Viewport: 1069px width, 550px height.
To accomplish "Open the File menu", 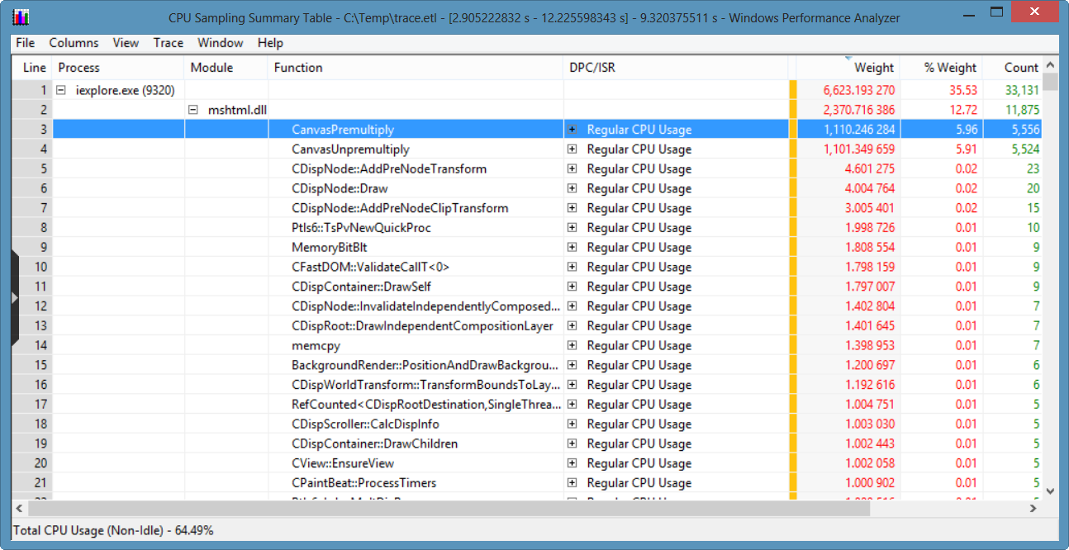I will click(x=25, y=43).
